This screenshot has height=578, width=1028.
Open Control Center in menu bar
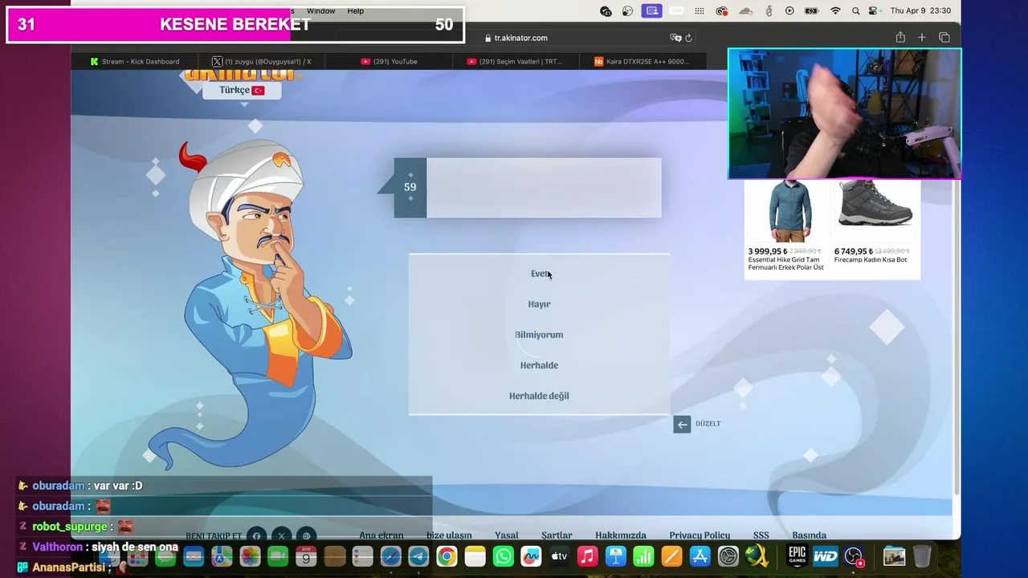click(x=875, y=11)
